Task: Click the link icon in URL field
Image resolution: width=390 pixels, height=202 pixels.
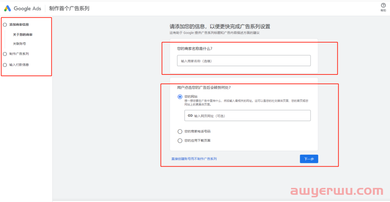Action: (x=190, y=116)
